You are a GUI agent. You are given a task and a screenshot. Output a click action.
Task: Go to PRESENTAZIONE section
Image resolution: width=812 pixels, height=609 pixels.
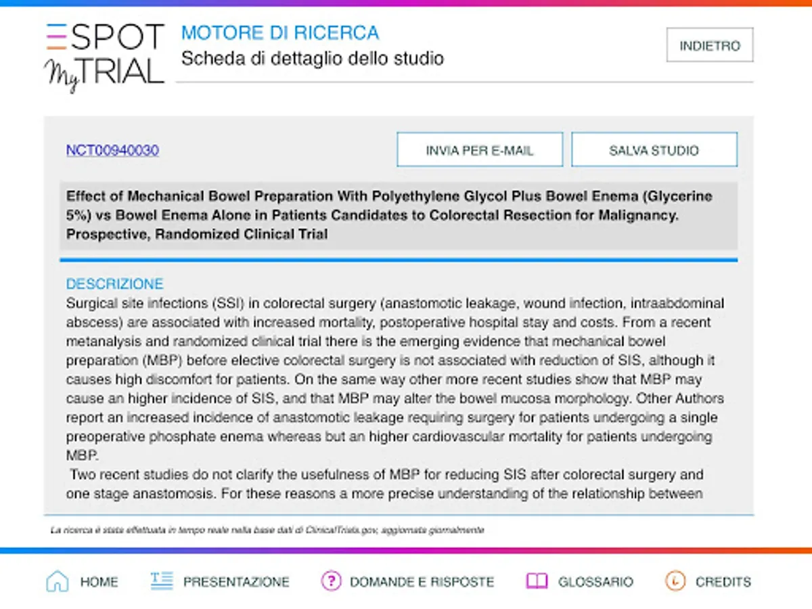[x=236, y=582]
